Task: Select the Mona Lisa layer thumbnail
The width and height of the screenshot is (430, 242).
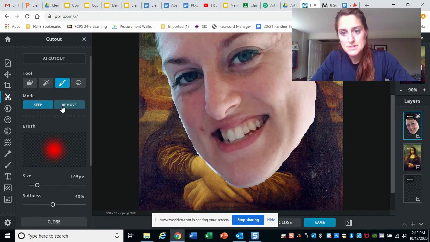Action: click(413, 157)
